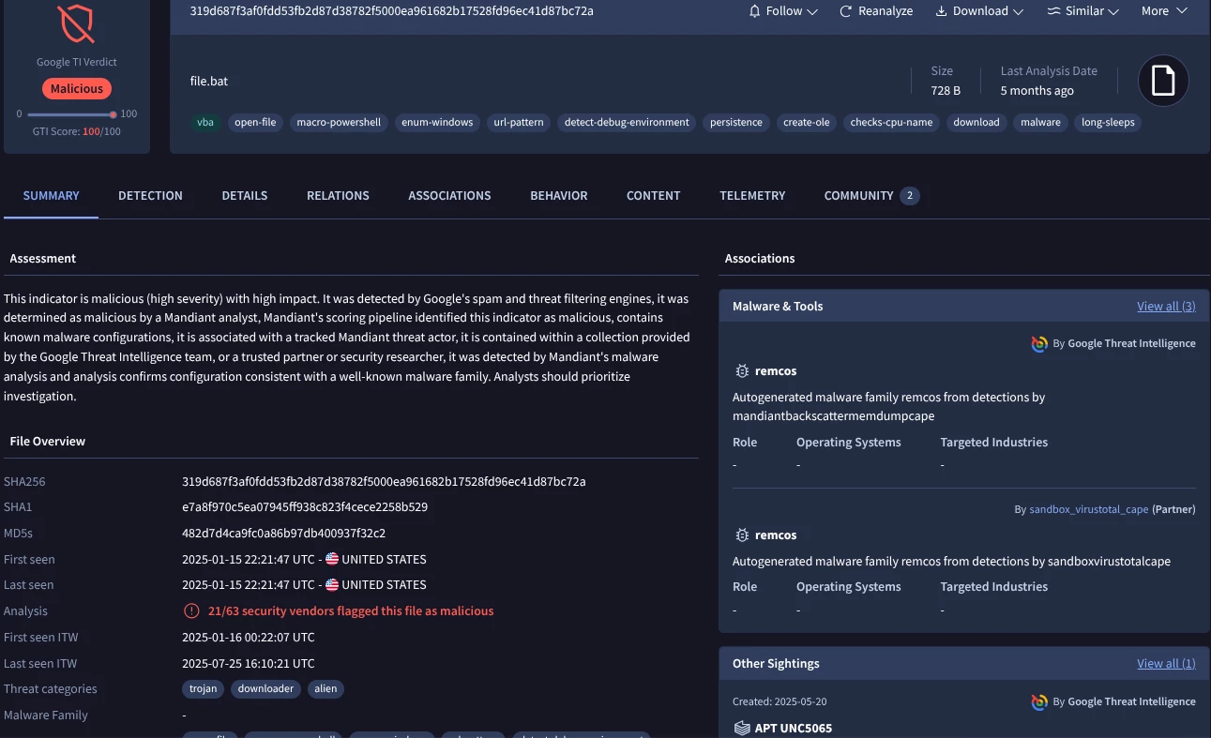Click the Reanalyze refresh icon

coord(845,11)
